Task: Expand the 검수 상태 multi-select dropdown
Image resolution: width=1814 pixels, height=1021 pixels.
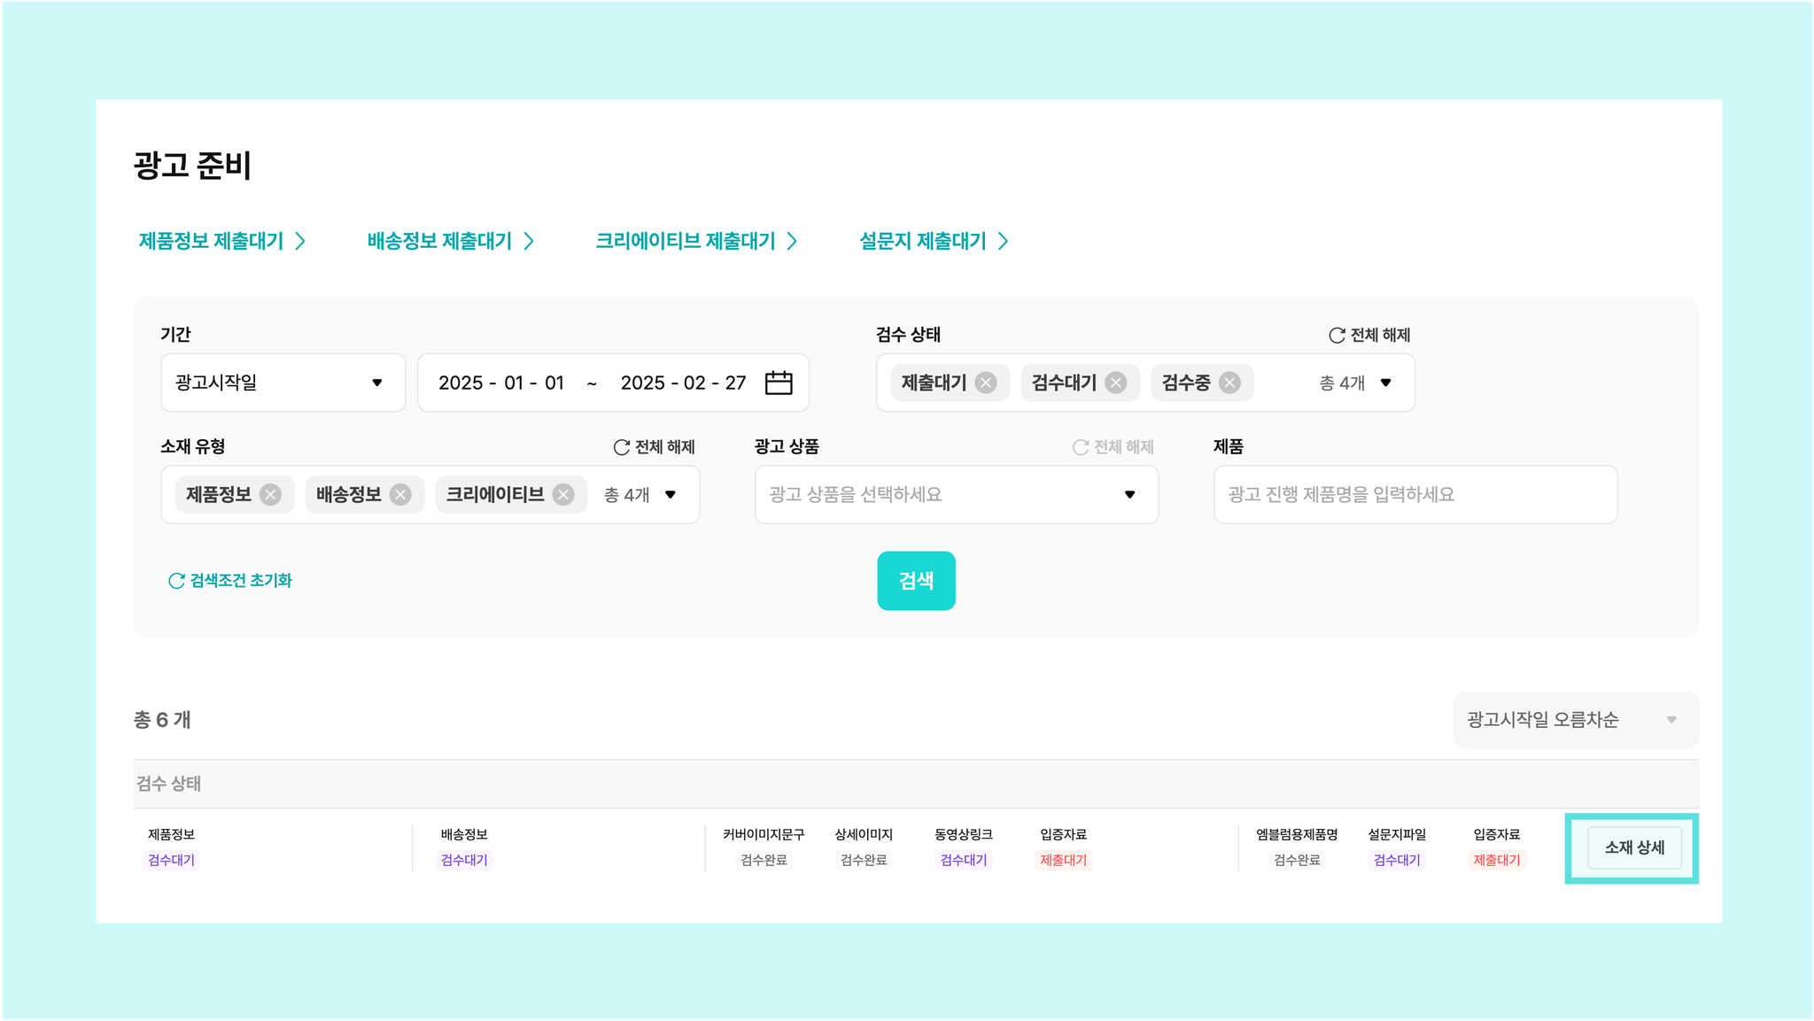Action: [1386, 383]
